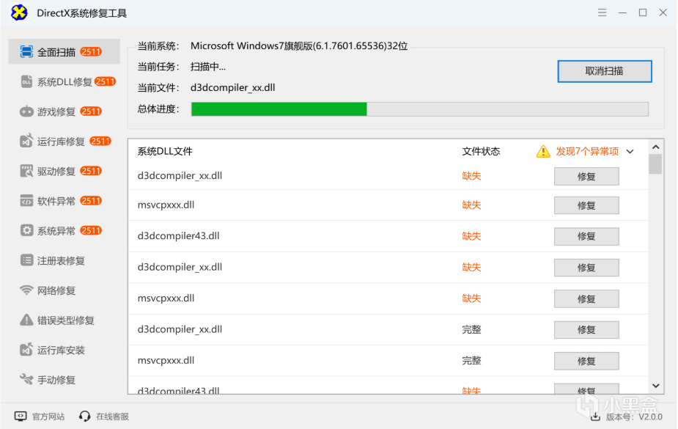Viewport: 678px width, 429px height.
Task: Click the system exception (系统异常) gear icon
Action: point(26,231)
